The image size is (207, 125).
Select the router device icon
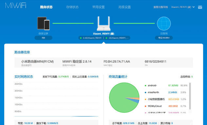104,24
